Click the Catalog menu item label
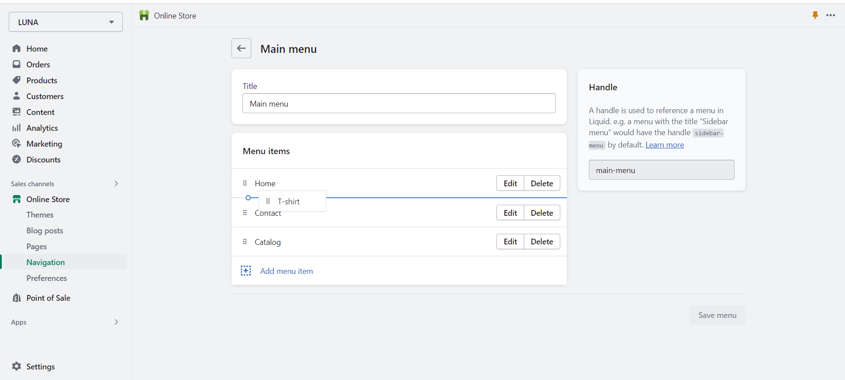Screen dimensions: 845x380 coord(268,242)
